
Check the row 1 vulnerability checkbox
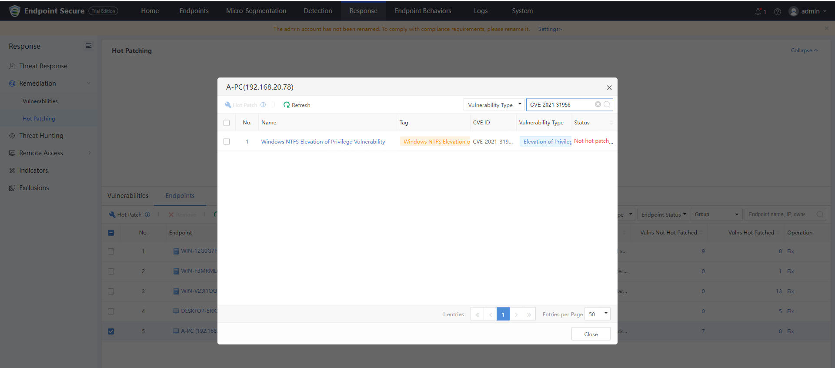click(x=227, y=142)
